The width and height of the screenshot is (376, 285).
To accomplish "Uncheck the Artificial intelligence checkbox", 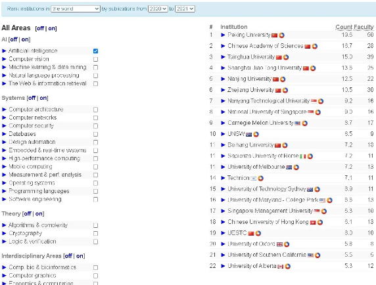I will coord(95,51).
